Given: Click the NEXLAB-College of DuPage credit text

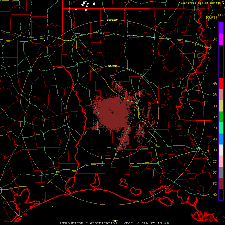Looking at the screenshot, I should [x=200, y=3].
